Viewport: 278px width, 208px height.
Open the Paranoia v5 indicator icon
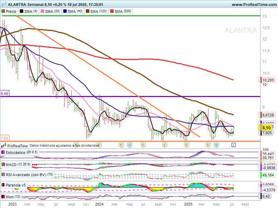3,185
